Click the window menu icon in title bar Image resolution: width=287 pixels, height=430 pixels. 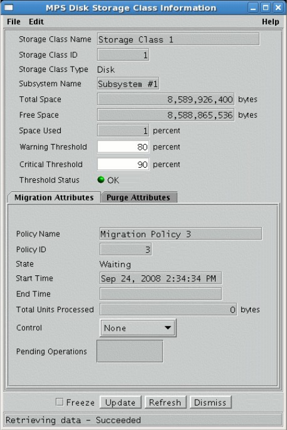coord(8,7)
